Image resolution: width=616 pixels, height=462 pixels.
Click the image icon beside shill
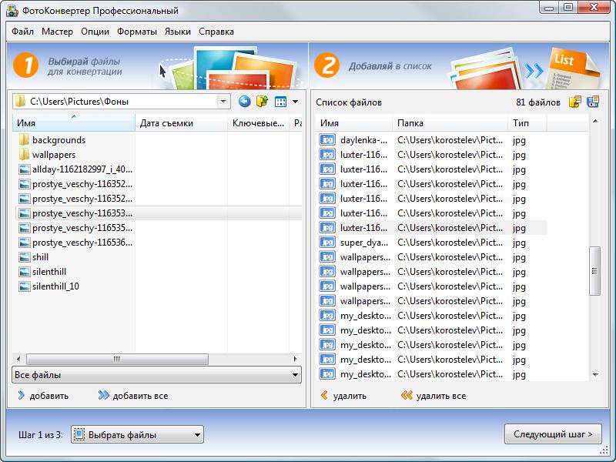(25, 257)
